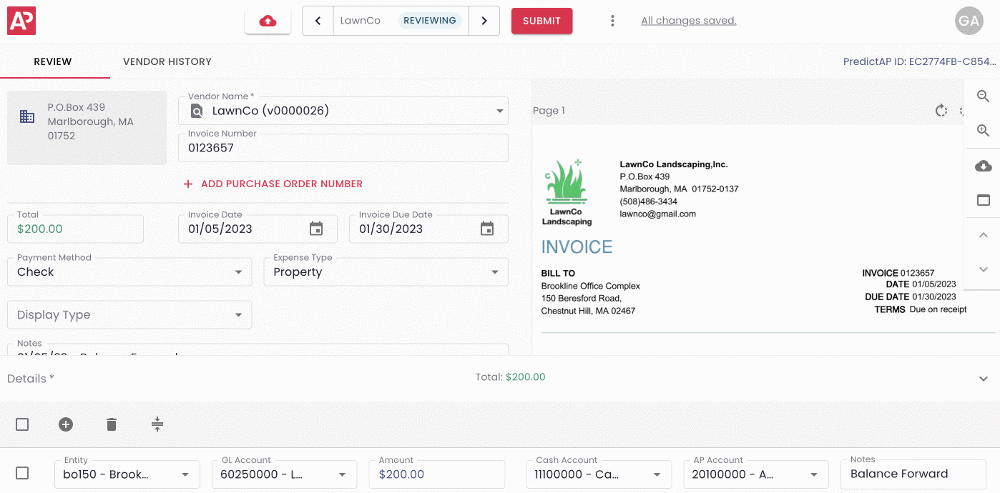Delete selected line items with trash icon
Image resolution: width=1000 pixels, height=493 pixels.
[111, 424]
